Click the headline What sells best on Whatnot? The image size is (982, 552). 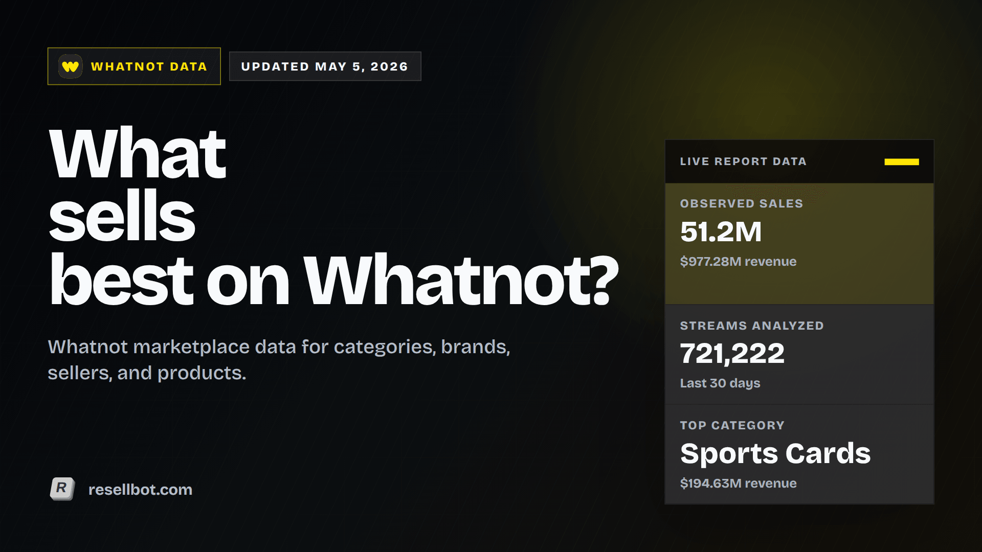[x=333, y=217]
